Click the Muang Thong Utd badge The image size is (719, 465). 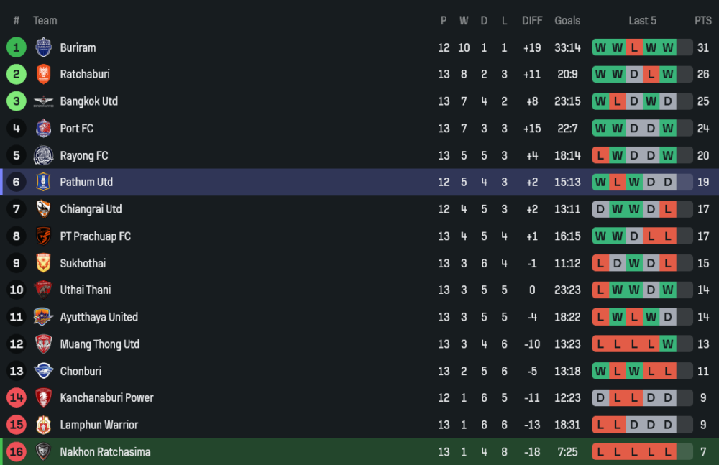coord(44,344)
